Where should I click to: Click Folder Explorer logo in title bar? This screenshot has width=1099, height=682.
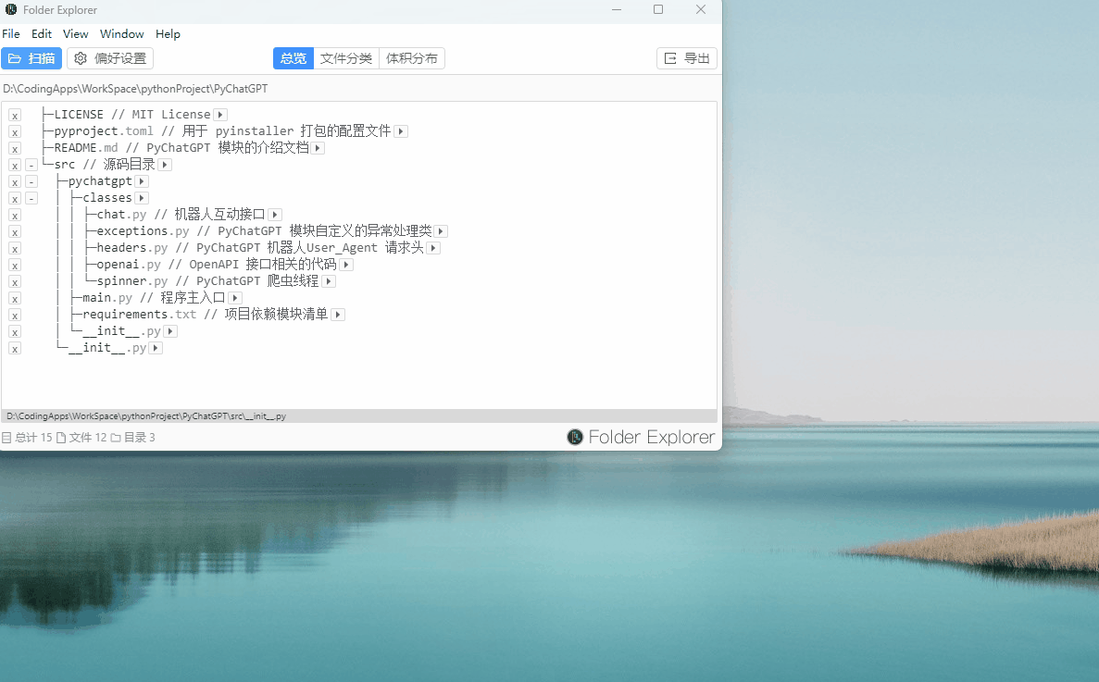point(11,10)
